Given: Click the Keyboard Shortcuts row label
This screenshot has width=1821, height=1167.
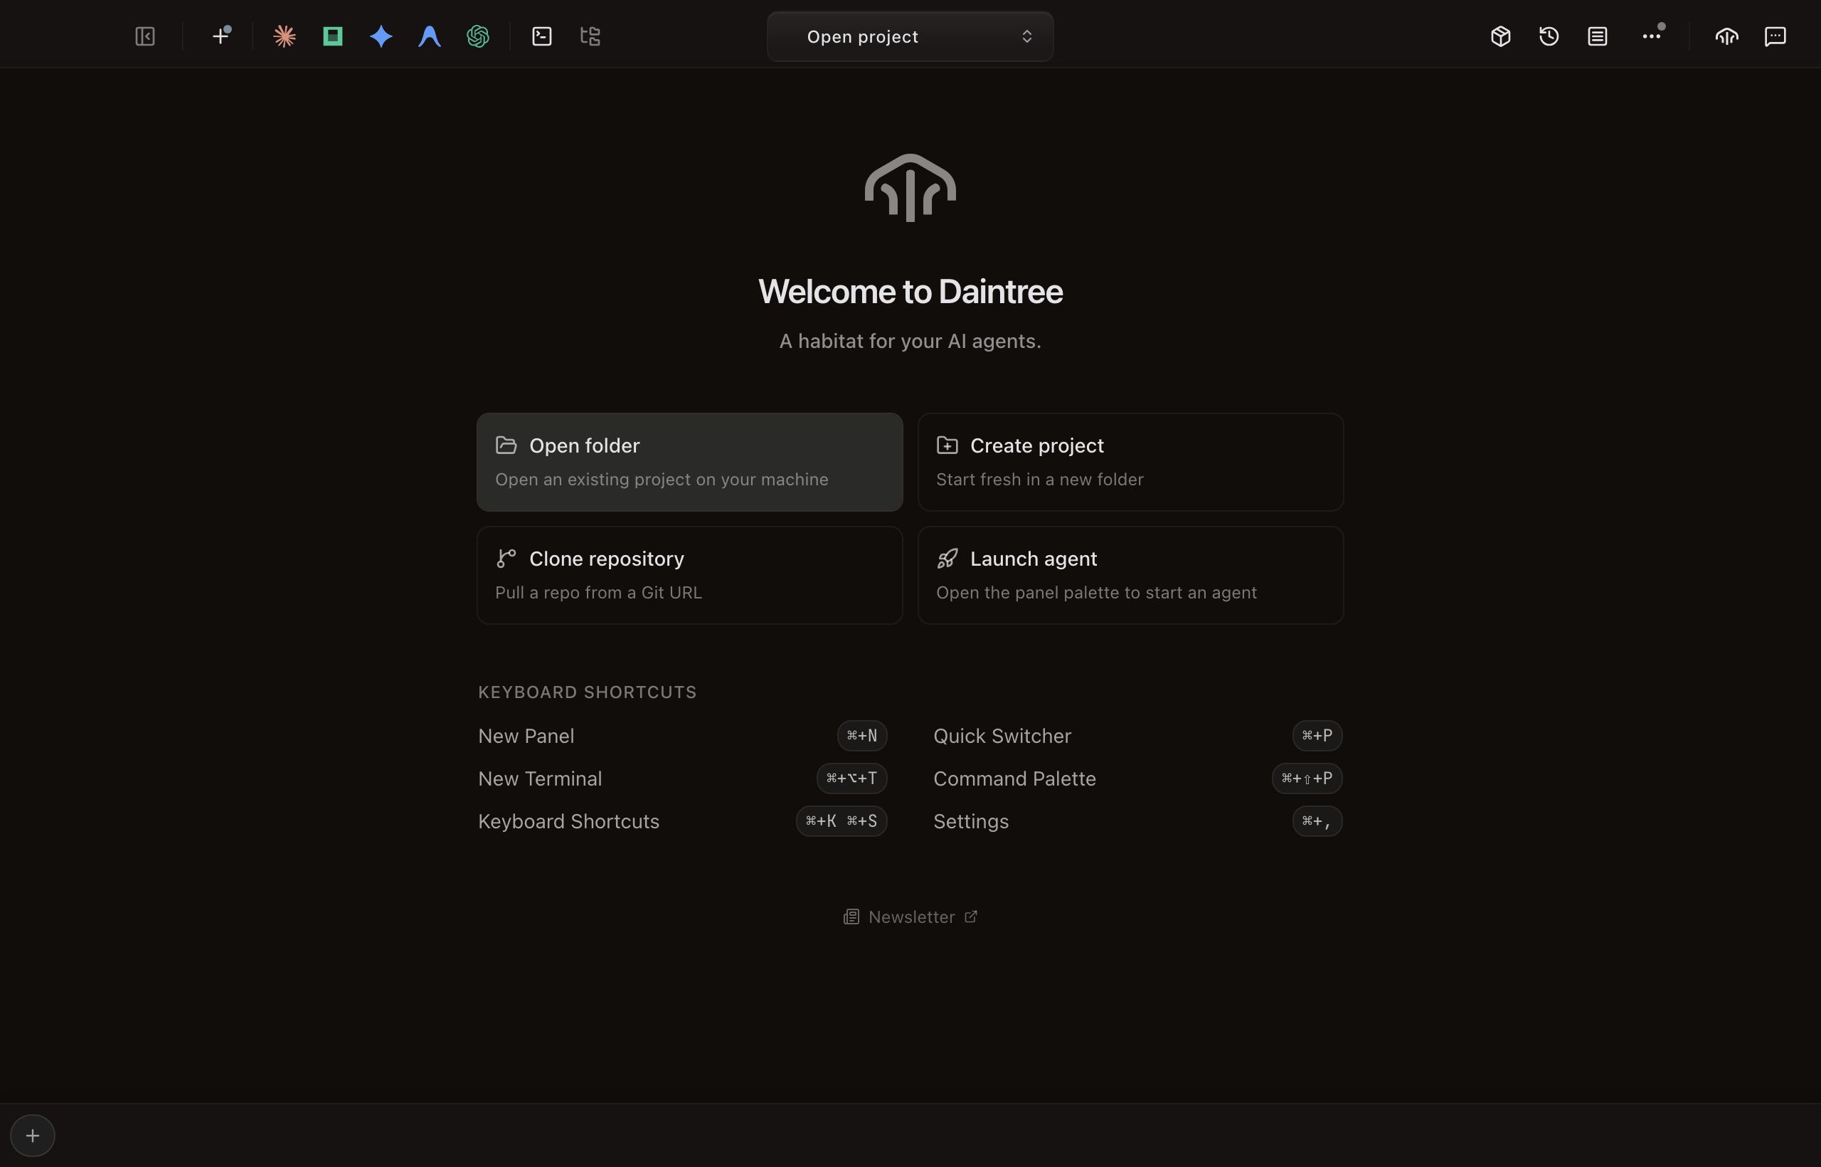Looking at the screenshot, I should click(x=569, y=821).
